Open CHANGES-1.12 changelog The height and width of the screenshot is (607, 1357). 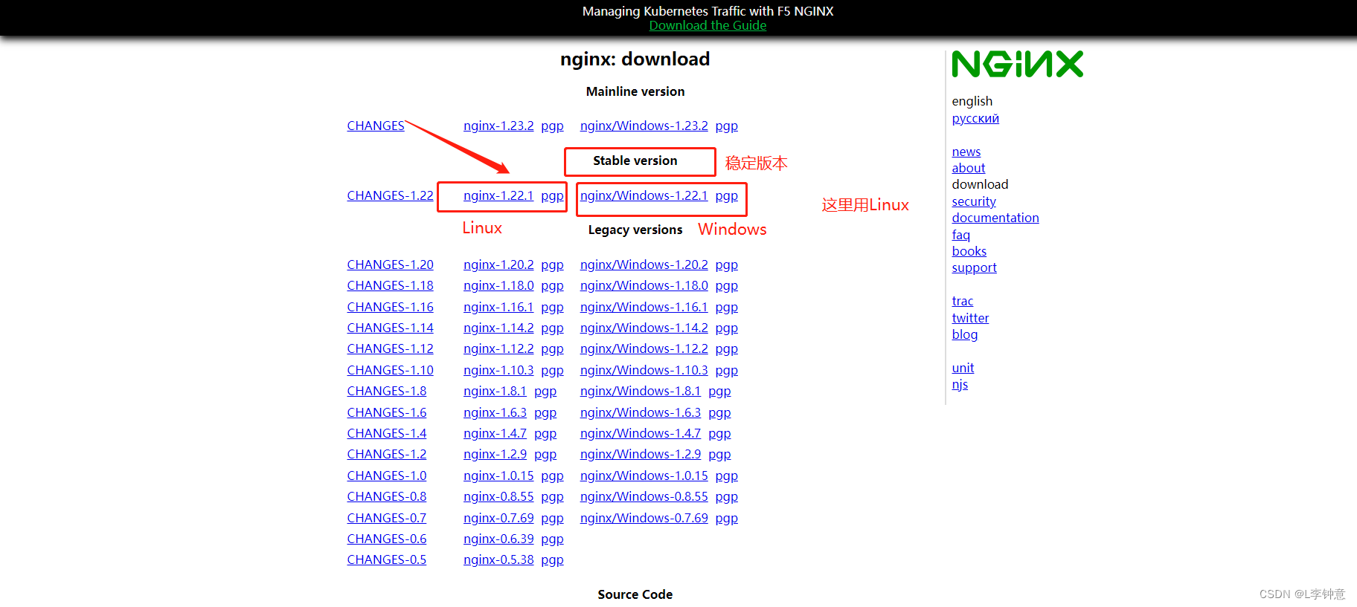tap(390, 348)
